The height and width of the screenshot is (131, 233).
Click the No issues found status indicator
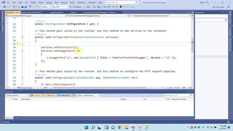point(25,88)
